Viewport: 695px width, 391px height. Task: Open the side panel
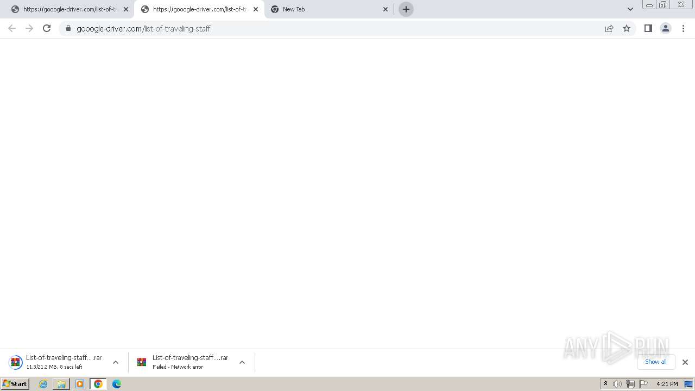pyautogui.click(x=648, y=28)
